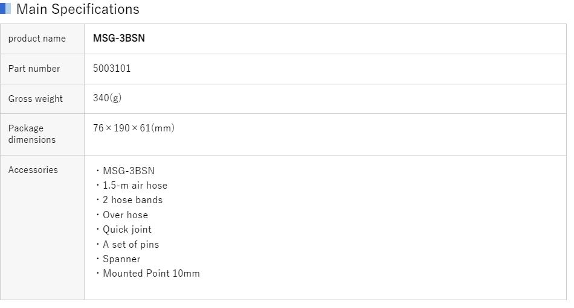Click the Mounted Point 10mm entry
The height and width of the screenshot is (308, 574).
pyautogui.click(x=151, y=274)
